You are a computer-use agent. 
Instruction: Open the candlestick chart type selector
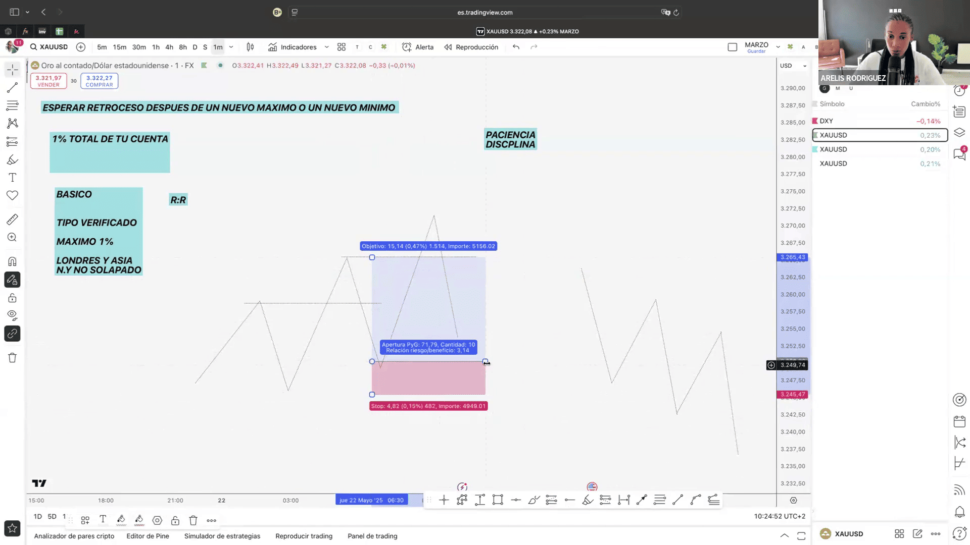[250, 47]
